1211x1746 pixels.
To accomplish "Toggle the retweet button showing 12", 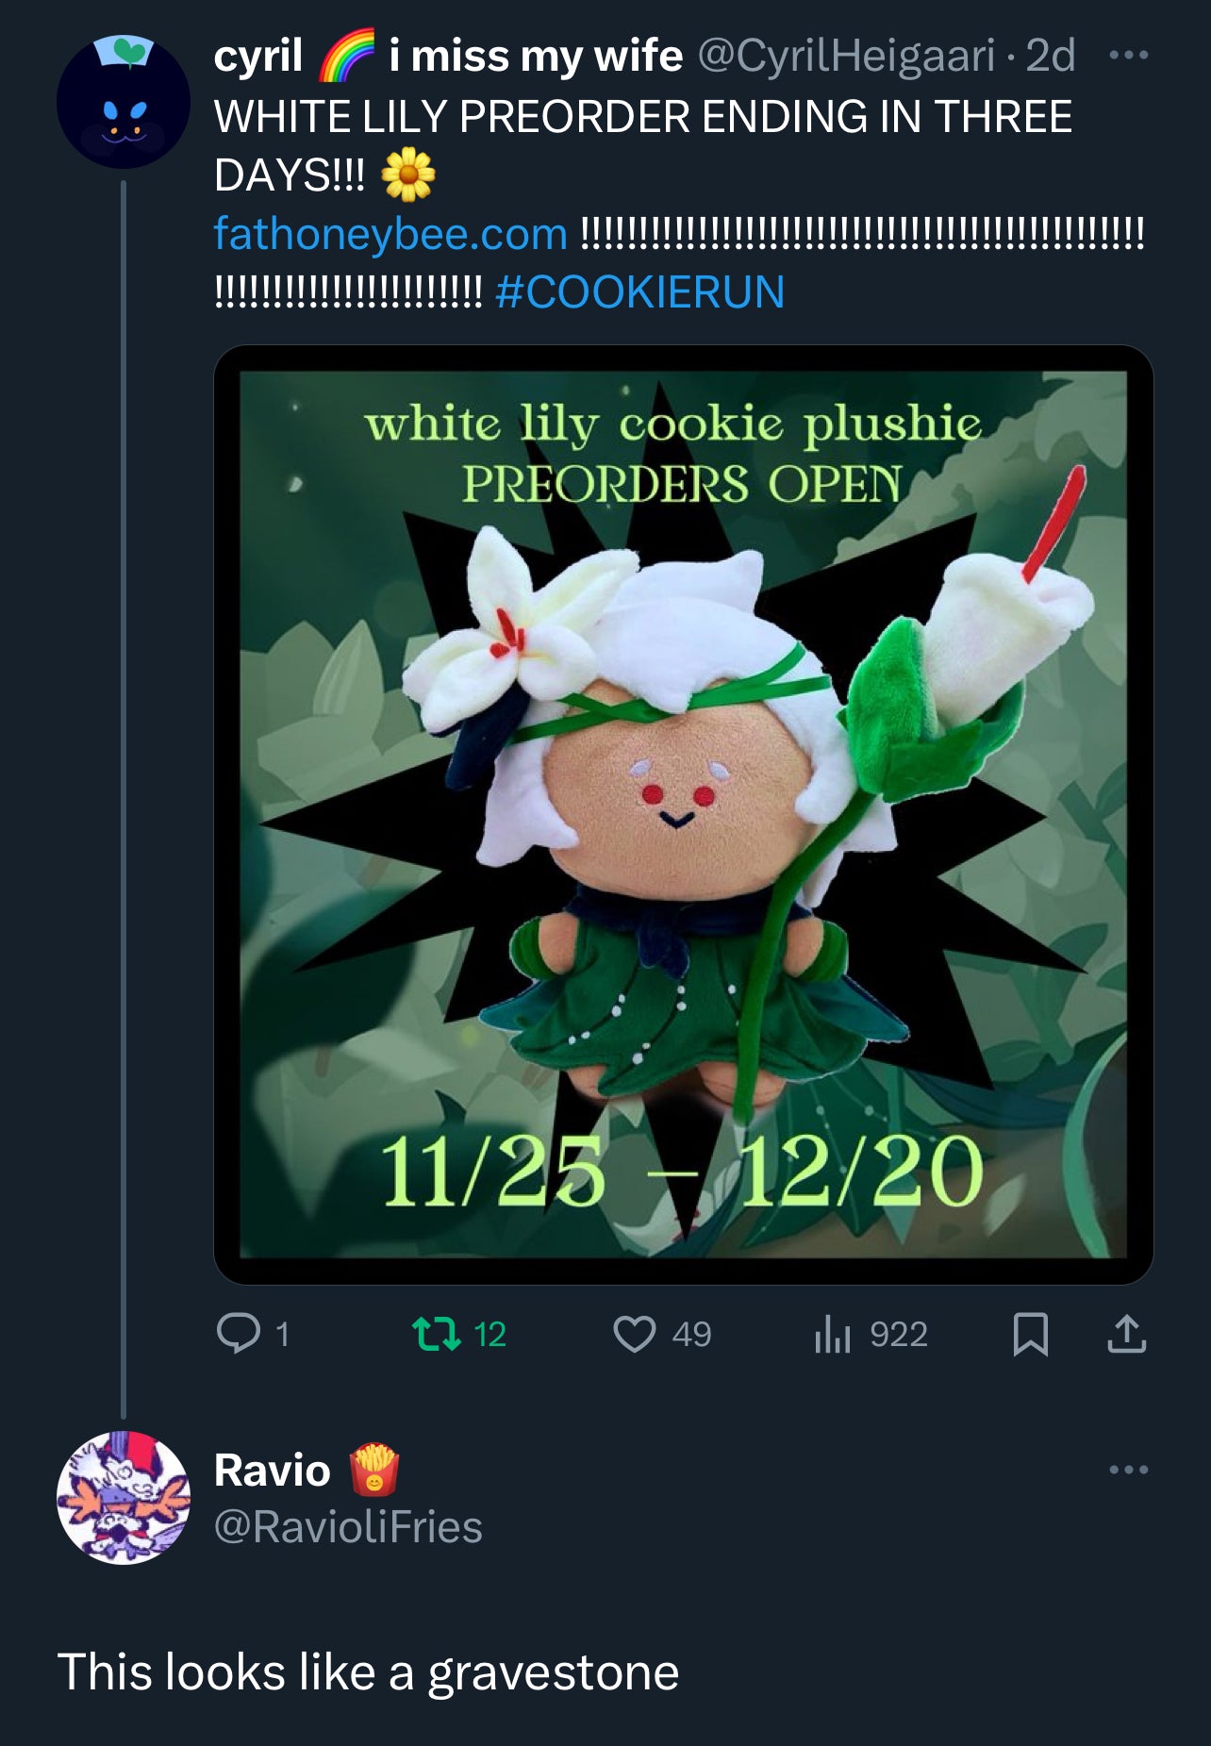I will (438, 1334).
